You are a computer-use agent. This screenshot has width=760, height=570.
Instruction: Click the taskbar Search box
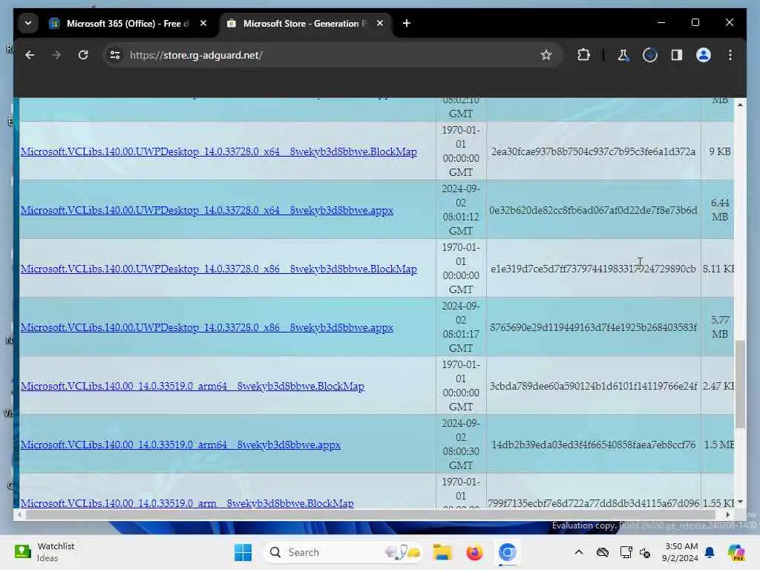(x=343, y=552)
